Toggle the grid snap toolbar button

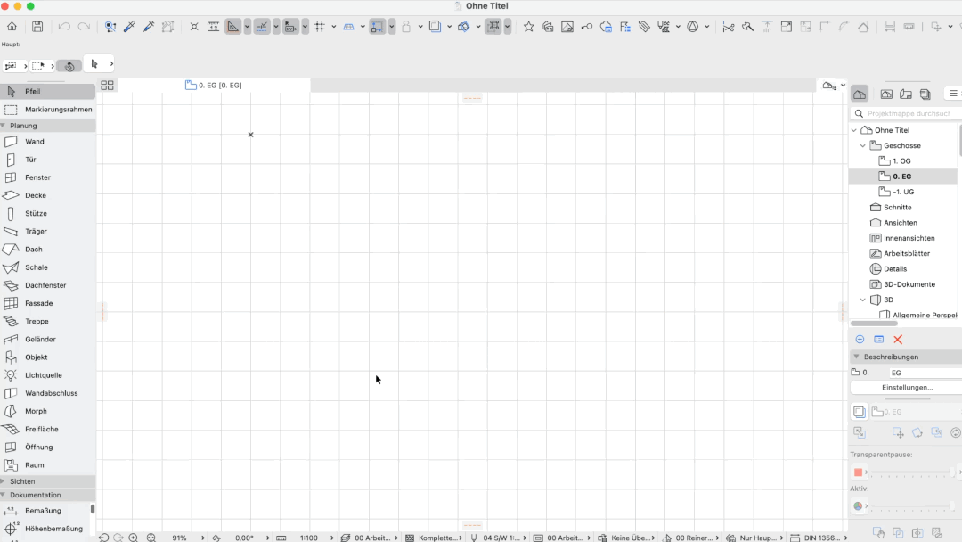point(320,27)
